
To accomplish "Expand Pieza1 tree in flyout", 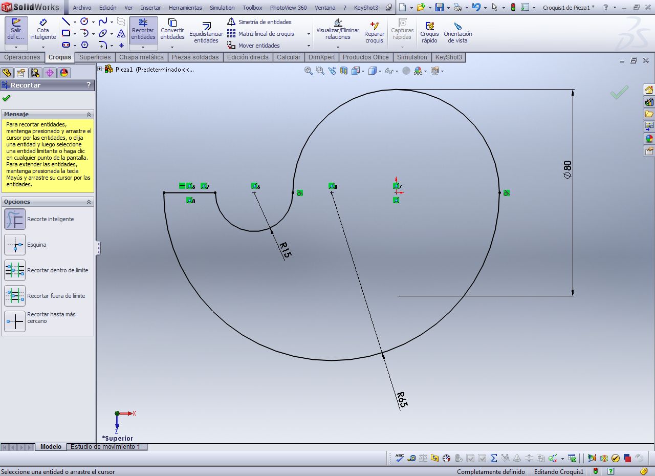I will [x=100, y=69].
